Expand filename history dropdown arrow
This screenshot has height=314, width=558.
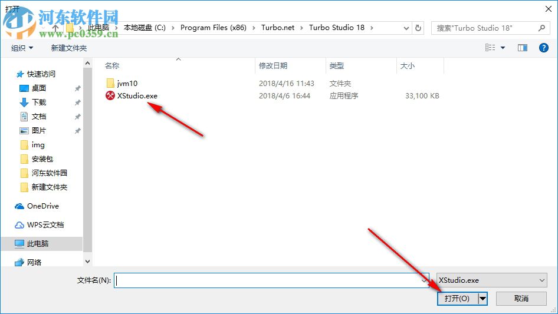[424, 280]
